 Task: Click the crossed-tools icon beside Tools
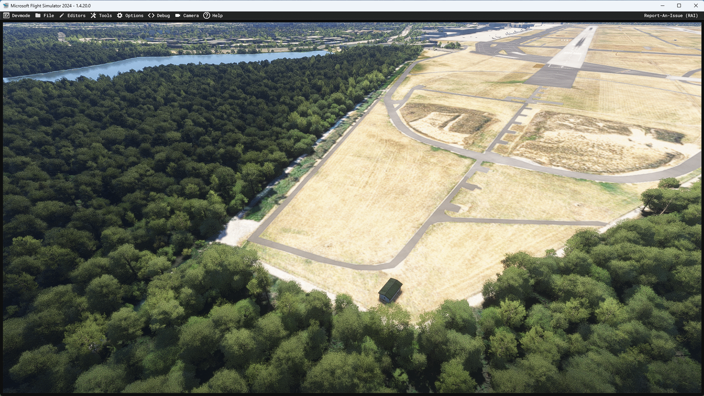click(94, 15)
